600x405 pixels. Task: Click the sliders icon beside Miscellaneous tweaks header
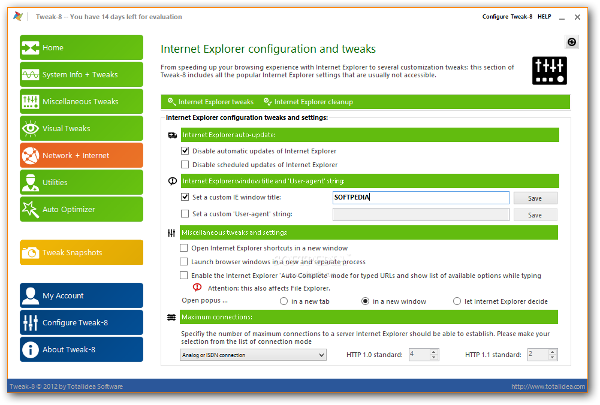[x=171, y=233]
